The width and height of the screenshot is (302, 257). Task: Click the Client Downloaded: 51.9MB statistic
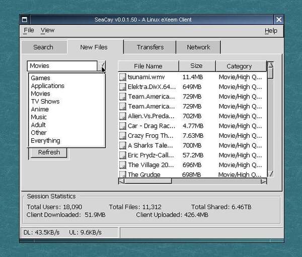tap(66, 215)
